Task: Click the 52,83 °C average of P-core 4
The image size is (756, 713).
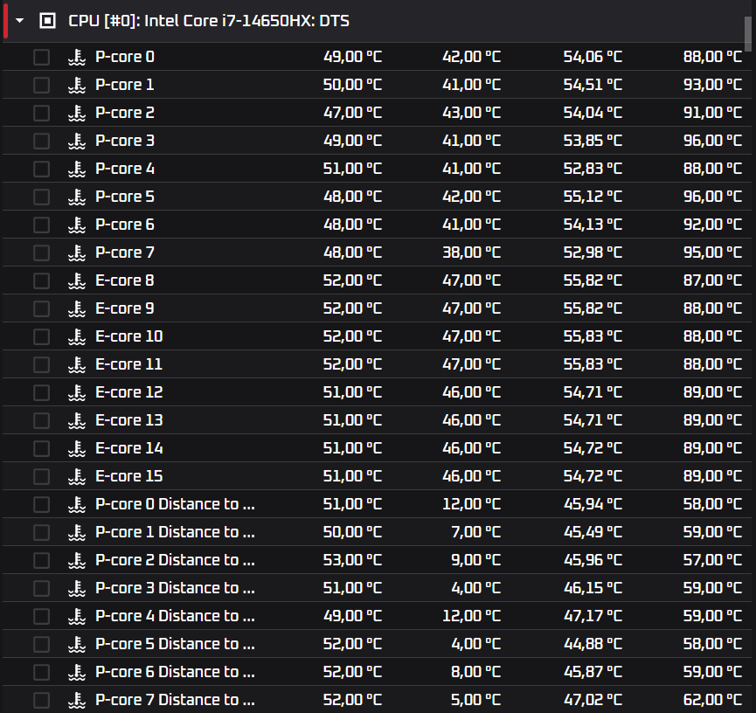Action: [x=593, y=169]
